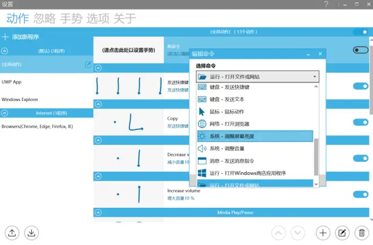Delete the selected action with the trash button
Screen dimensions: 373x245
(x=362, y=233)
